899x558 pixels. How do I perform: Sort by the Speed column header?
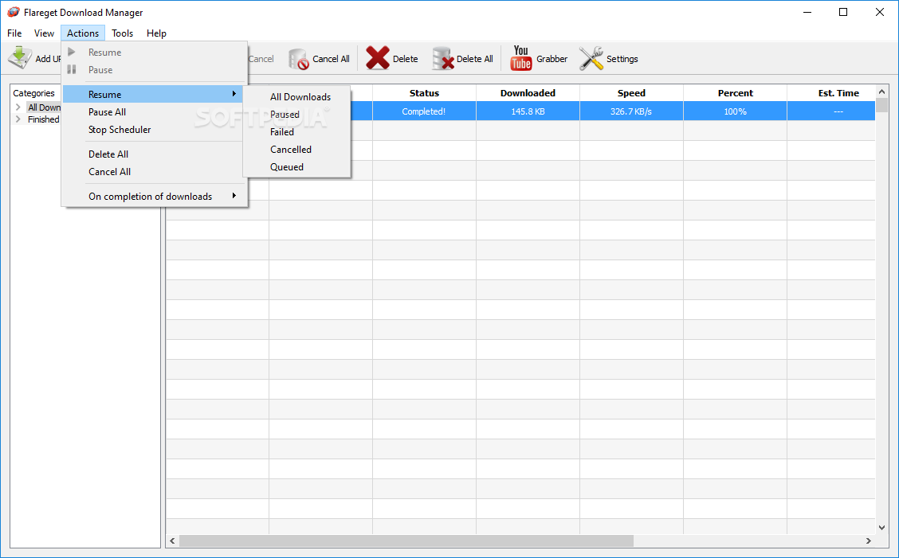(631, 93)
